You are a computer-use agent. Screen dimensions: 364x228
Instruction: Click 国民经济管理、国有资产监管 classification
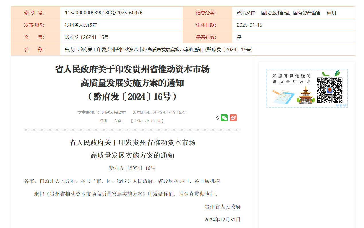click(x=291, y=13)
